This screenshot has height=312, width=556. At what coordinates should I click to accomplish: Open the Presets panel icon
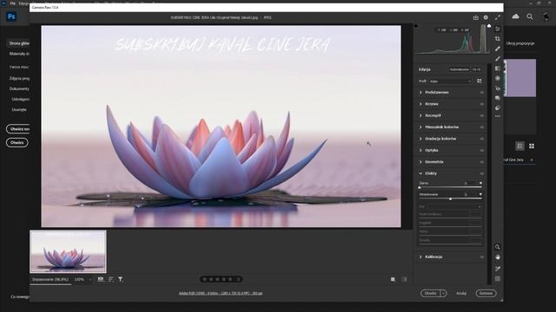(x=498, y=107)
